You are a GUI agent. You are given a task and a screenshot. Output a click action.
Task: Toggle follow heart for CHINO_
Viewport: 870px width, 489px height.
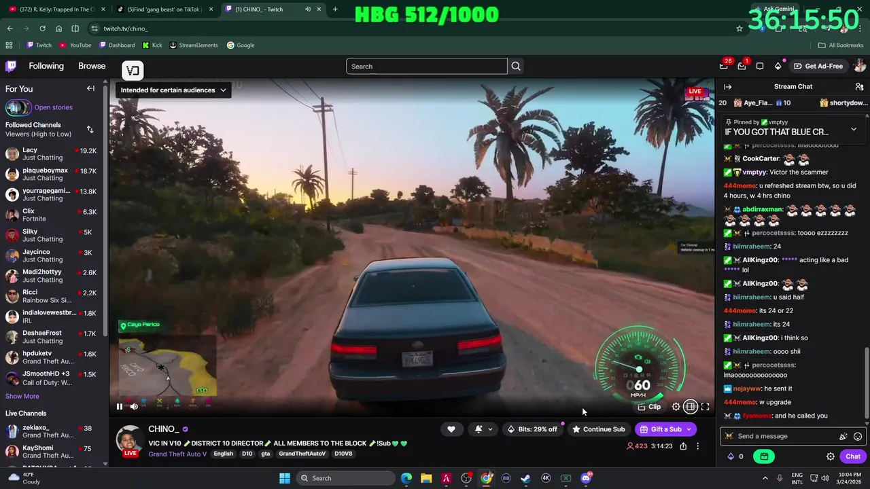[451, 429]
